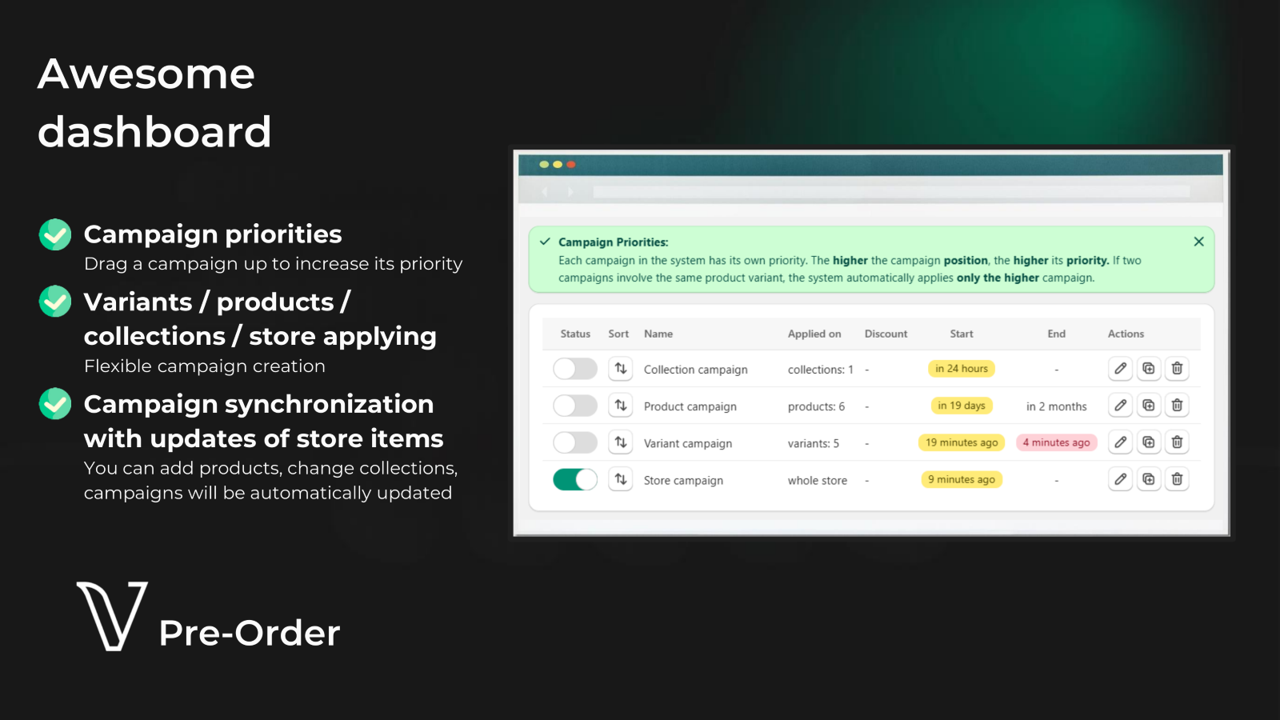The width and height of the screenshot is (1280, 720).
Task: Click the browser back arrow
Action: click(x=546, y=193)
